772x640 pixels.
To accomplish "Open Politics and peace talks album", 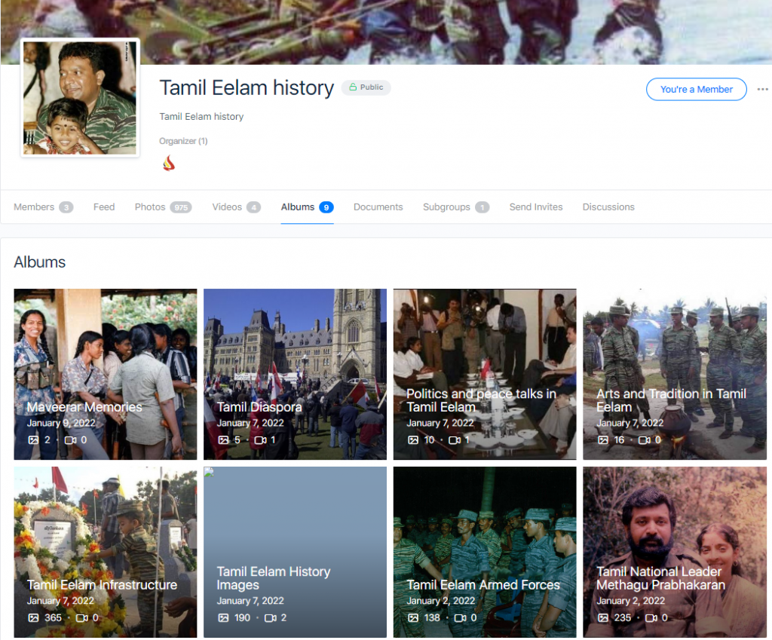I will 485,374.
